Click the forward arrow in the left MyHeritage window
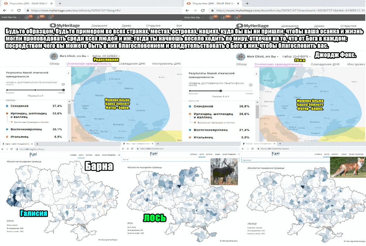This screenshot has width=366, height=246. (x=12, y=10)
